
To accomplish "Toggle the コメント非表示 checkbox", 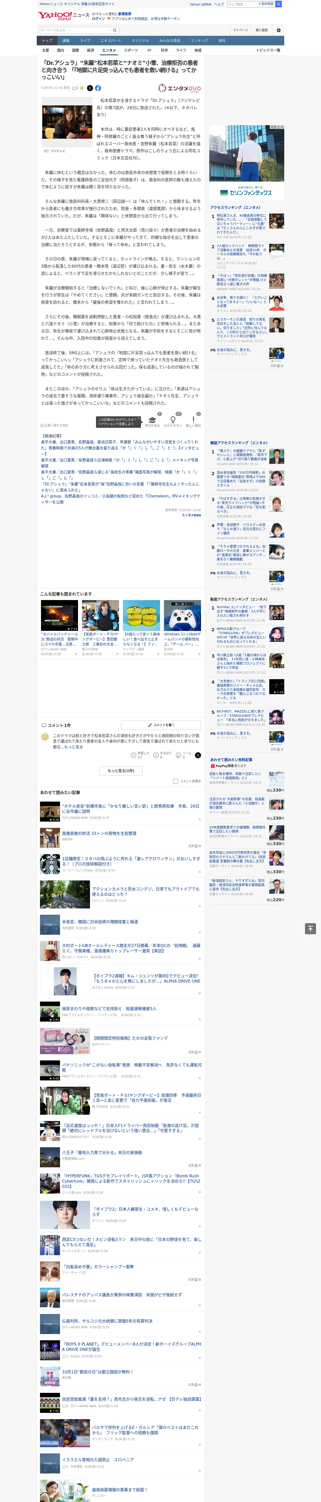I will click(175, 781).
